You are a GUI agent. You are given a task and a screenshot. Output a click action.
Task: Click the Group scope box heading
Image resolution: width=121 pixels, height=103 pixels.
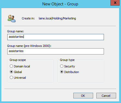coord(18,60)
